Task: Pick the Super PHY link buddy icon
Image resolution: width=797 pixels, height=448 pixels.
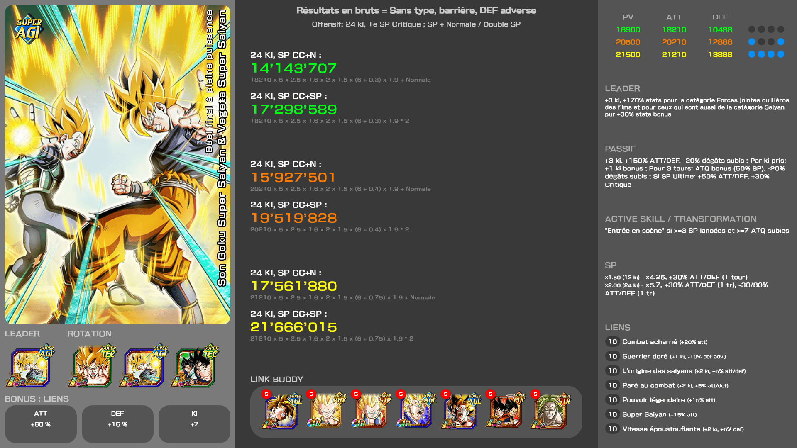Action: 326,410
